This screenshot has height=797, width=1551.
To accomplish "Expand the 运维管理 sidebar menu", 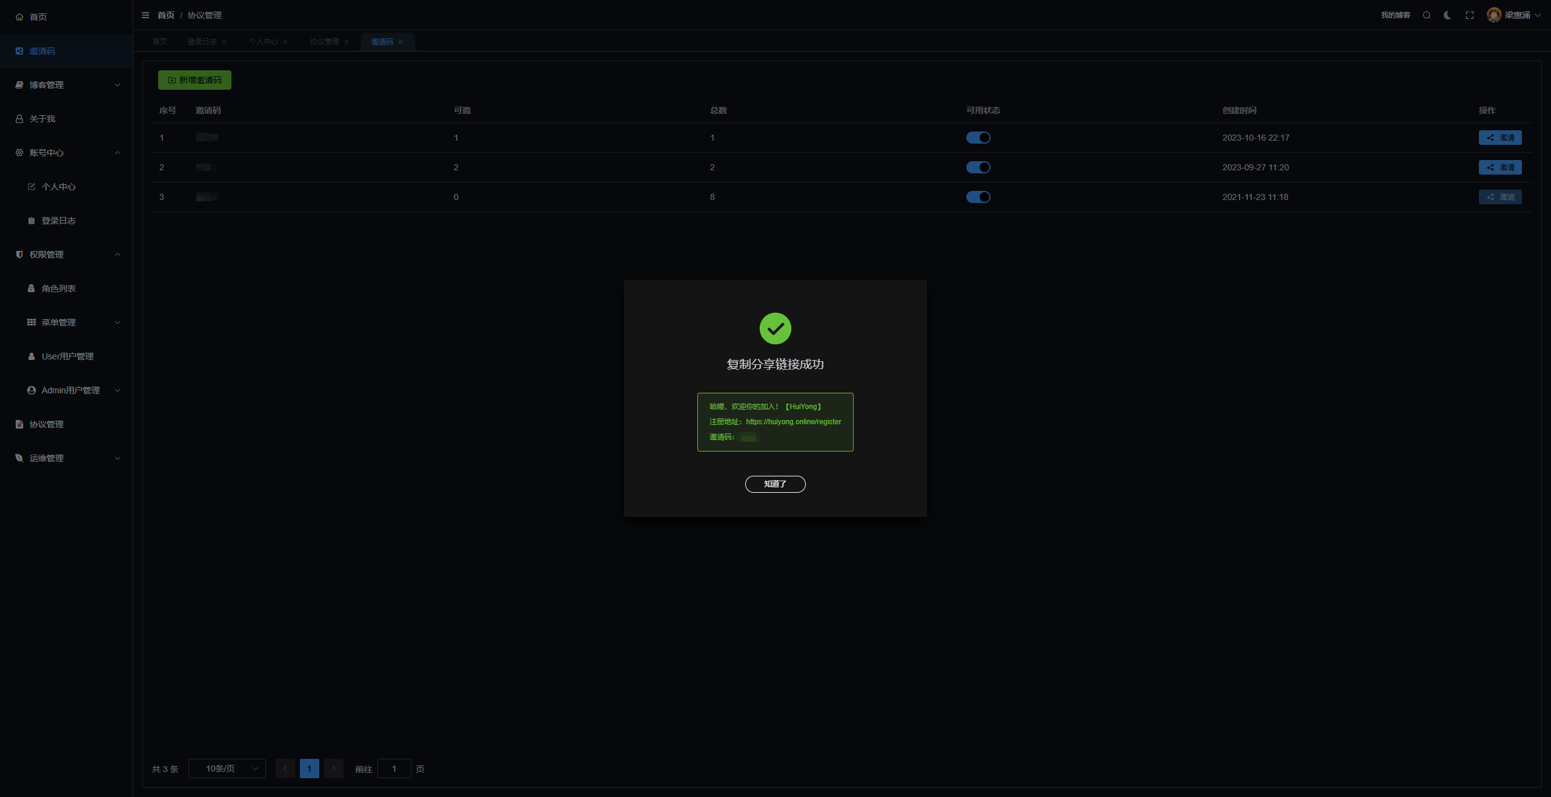I will 67,458.
